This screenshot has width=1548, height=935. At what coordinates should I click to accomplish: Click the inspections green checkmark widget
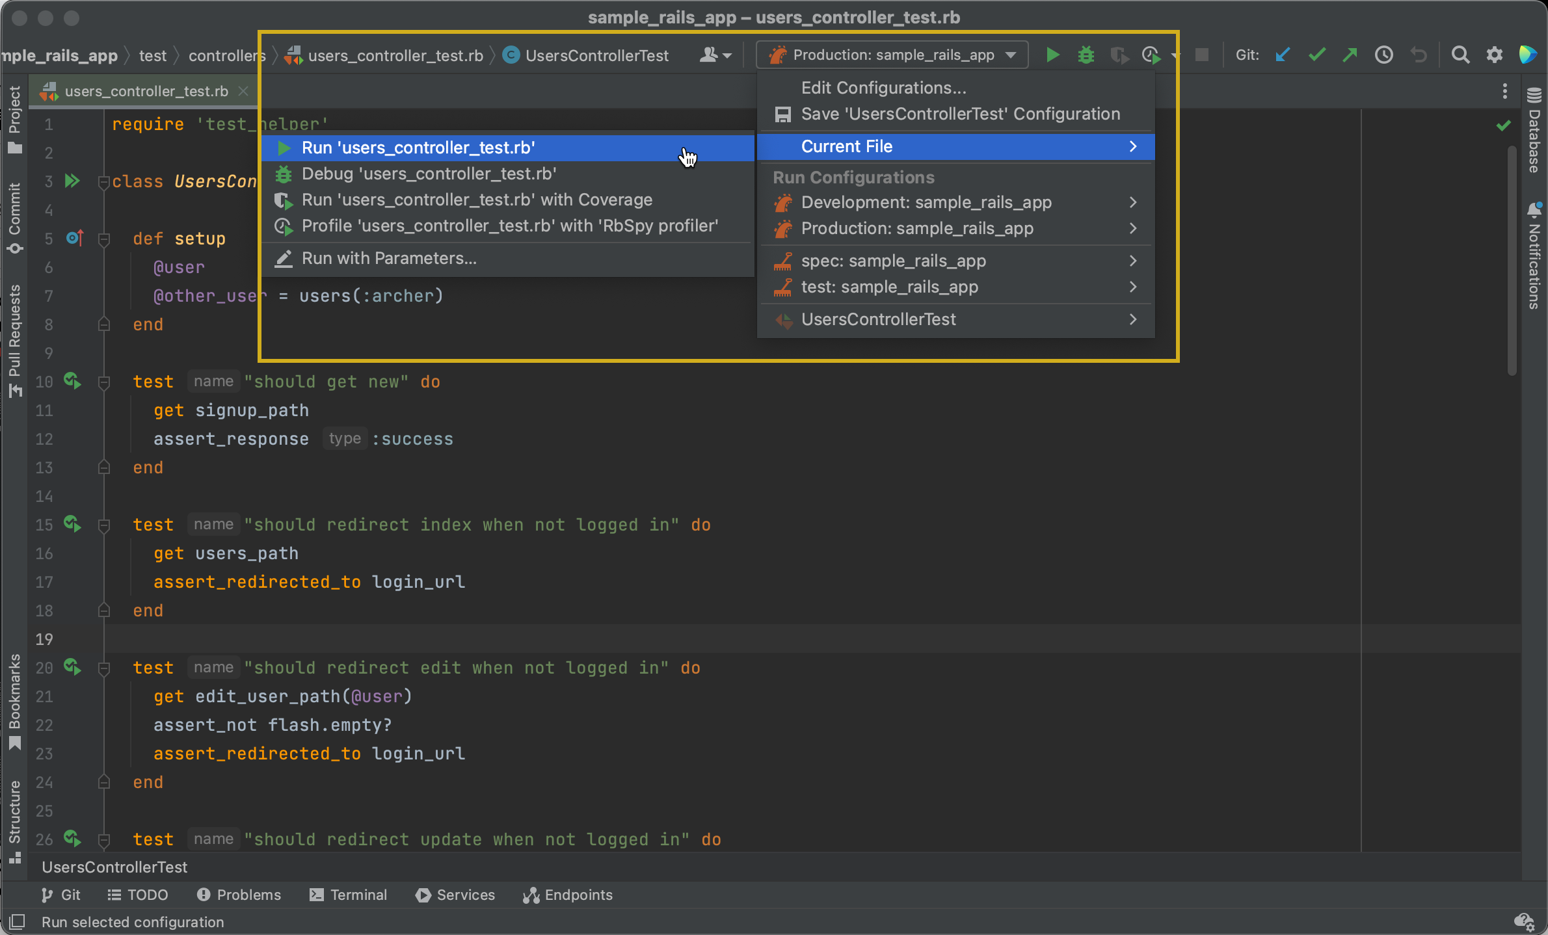[1503, 125]
